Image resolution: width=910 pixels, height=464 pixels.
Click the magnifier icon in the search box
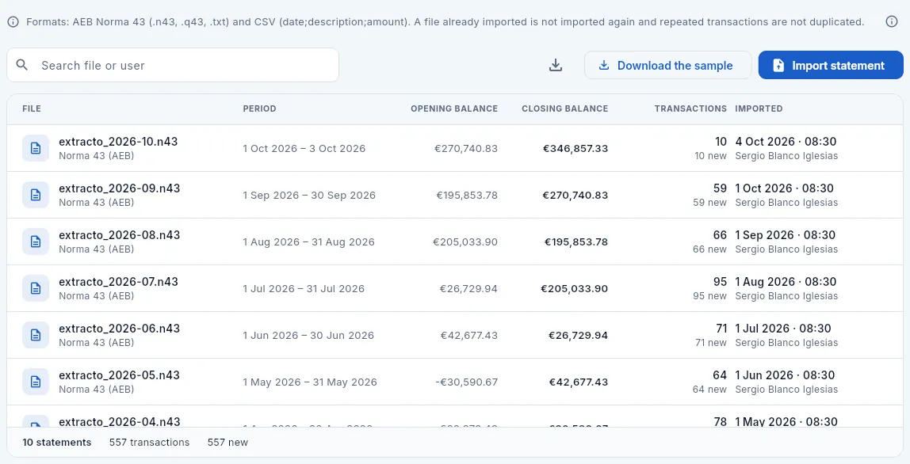(22, 65)
